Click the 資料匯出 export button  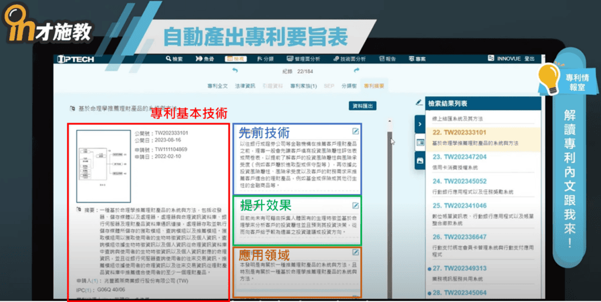(362, 106)
